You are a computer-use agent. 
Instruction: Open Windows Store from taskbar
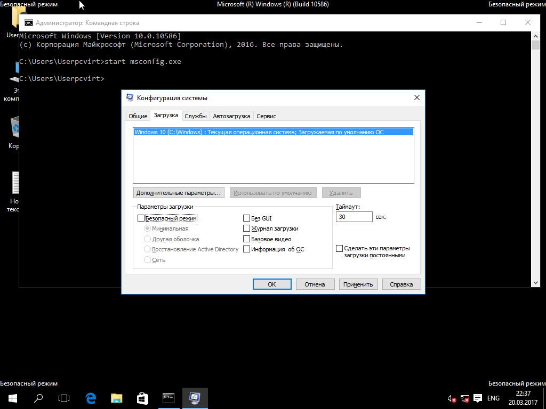click(x=142, y=398)
